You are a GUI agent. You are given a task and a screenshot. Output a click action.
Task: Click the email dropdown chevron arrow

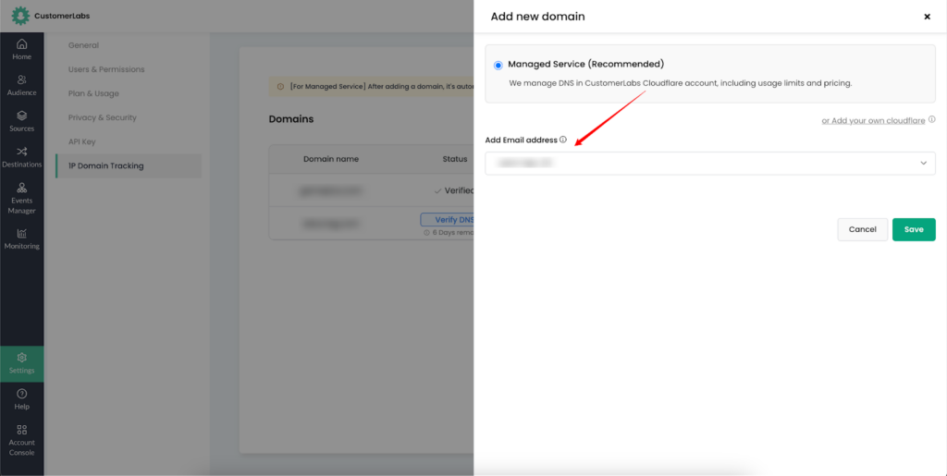click(924, 163)
